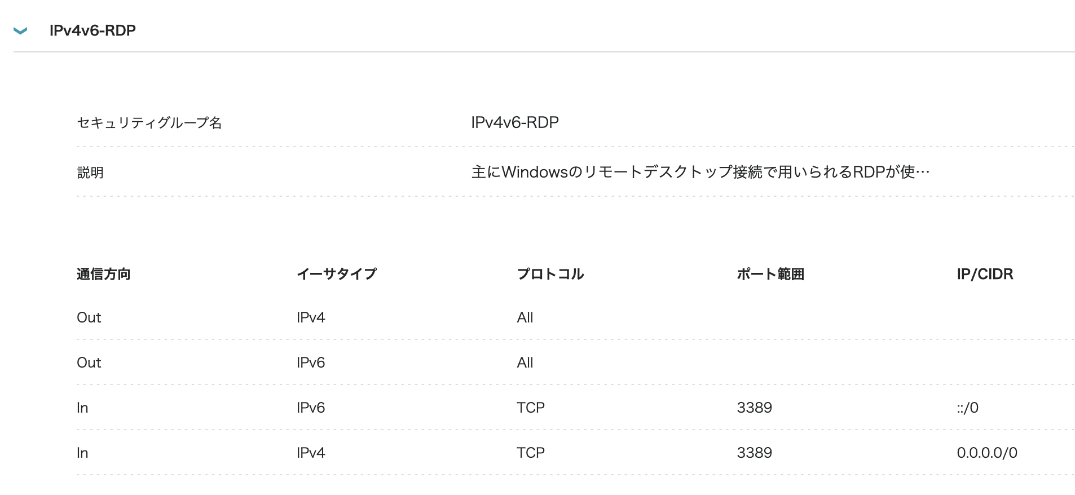Click TCP protocol in the IPv4 In row
The height and width of the screenshot is (495, 1075).
pyautogui.click(x=531, y=453)
